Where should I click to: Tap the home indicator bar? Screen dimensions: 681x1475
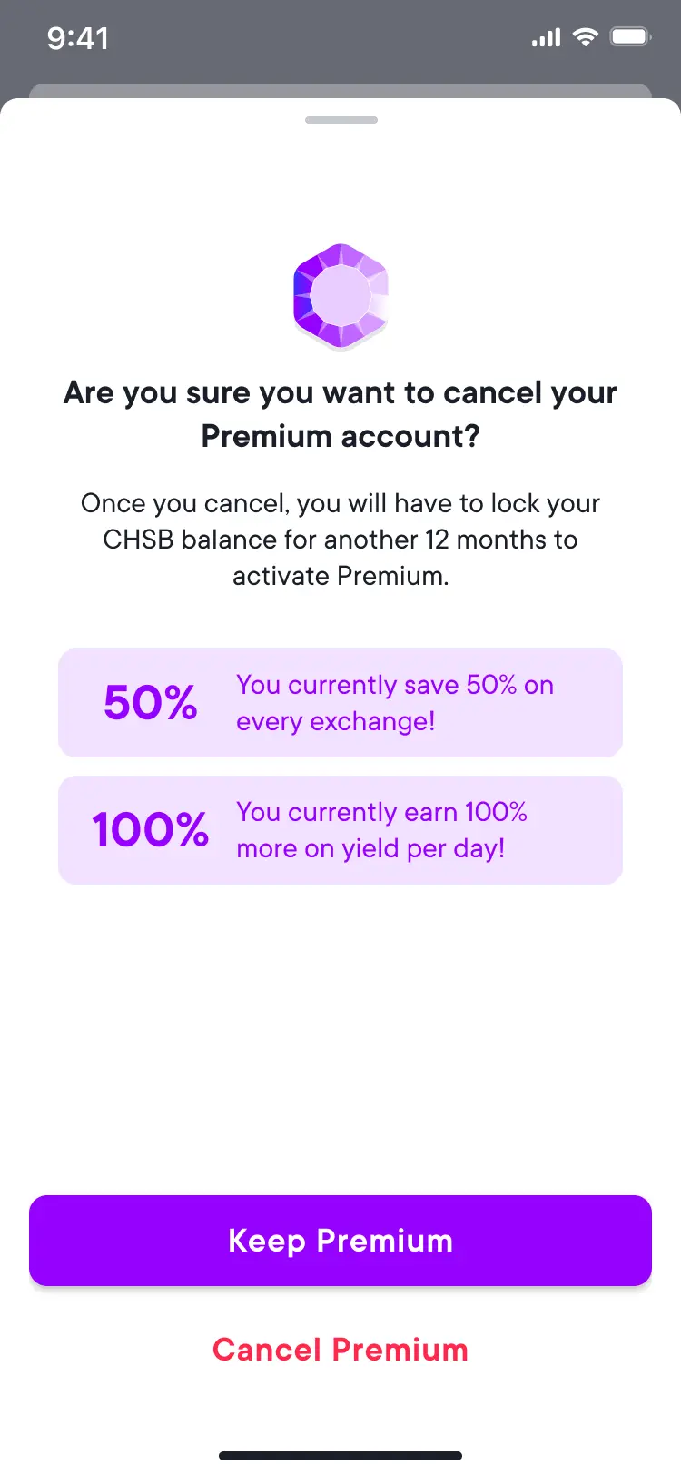pos(340,1455)
